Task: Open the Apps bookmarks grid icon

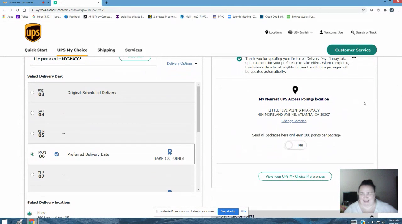Action: click(4, 17)
